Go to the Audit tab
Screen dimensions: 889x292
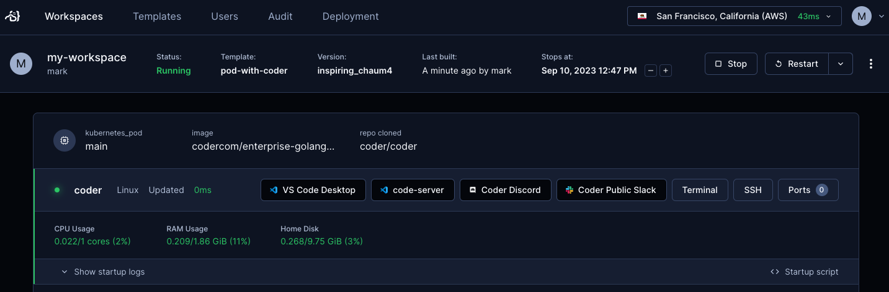280,17
